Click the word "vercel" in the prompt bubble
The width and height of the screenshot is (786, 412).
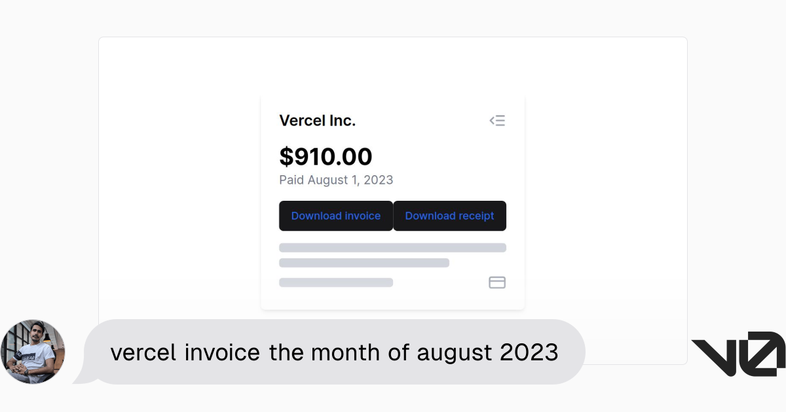coord(144,353)
